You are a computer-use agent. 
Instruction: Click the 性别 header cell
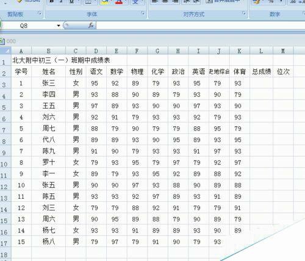tap(76, 72)
